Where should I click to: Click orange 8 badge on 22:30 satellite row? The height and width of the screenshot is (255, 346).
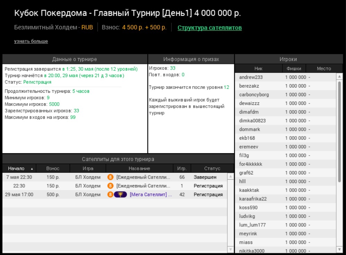click(110, 186)
